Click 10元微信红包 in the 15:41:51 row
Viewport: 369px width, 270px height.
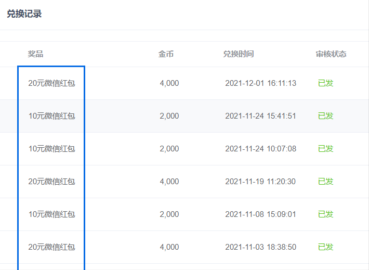51,116
